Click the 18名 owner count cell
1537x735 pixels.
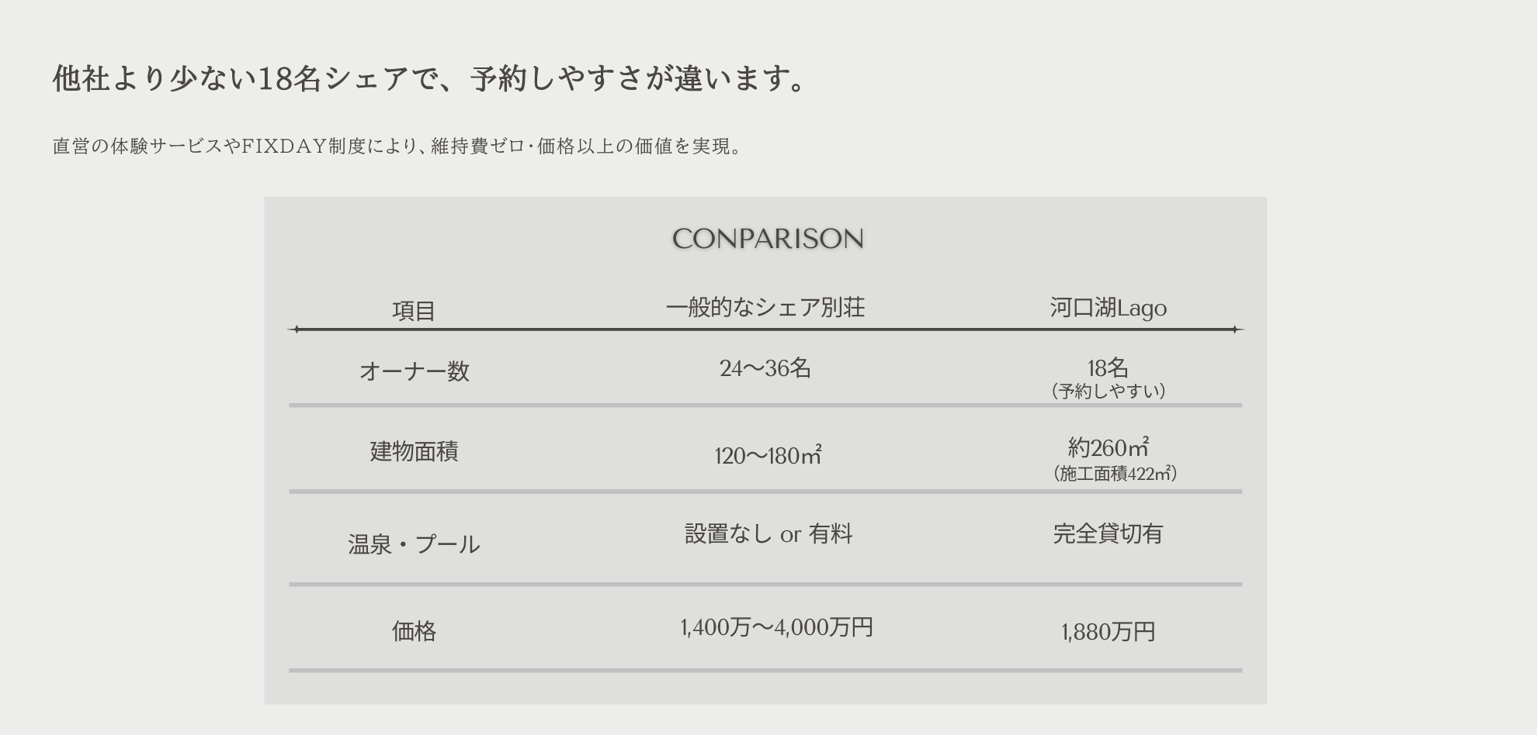[1108, 367]
